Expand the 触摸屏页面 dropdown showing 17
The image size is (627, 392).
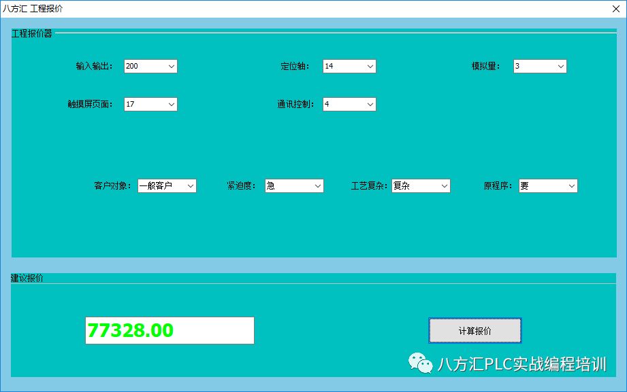[x=150, y=104]
